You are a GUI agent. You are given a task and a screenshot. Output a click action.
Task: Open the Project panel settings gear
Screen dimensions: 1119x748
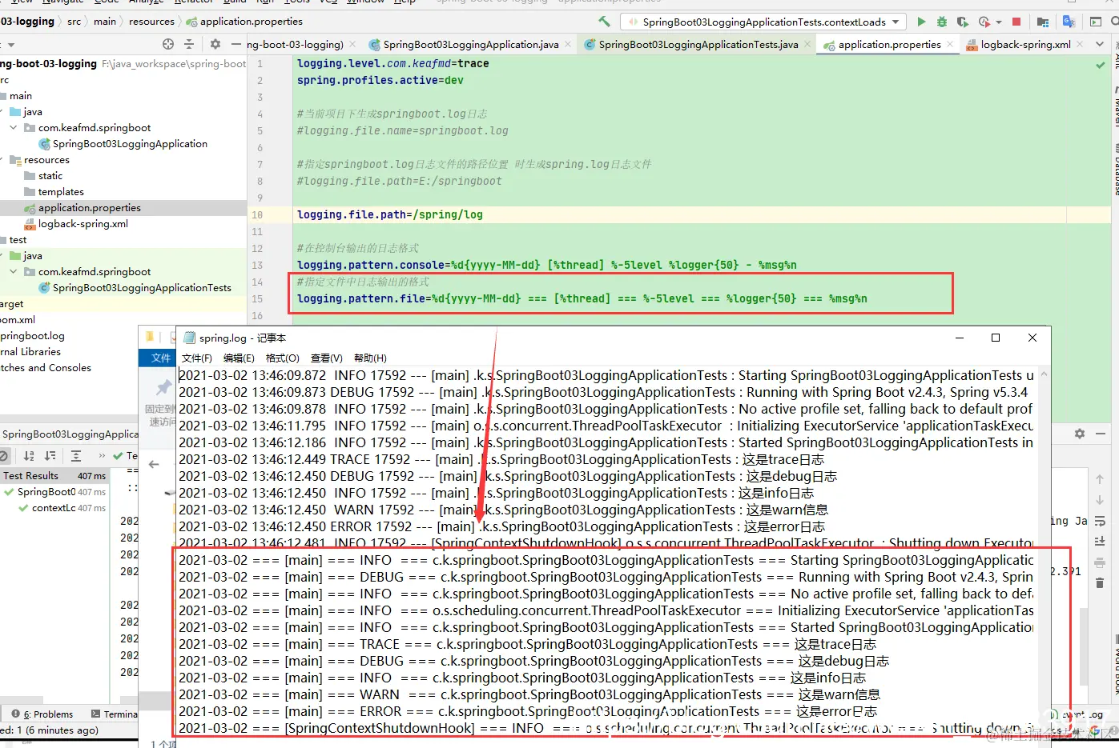(215, 44)
